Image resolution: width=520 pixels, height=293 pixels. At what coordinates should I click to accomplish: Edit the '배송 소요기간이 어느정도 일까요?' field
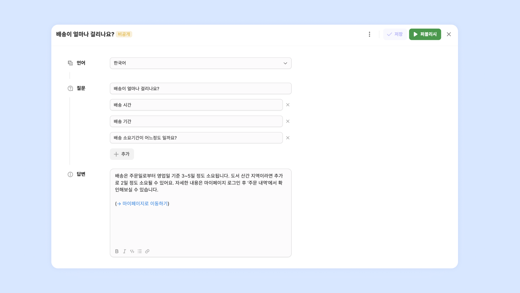196,138
